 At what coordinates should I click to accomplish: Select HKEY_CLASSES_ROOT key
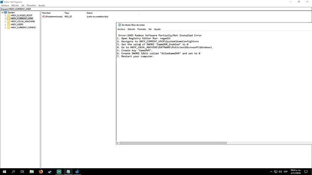(21, 15)
